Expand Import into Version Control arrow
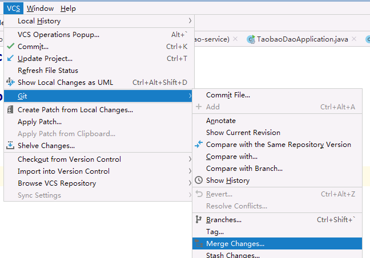Viewport: 370px width, 258px height. point(190,171)
